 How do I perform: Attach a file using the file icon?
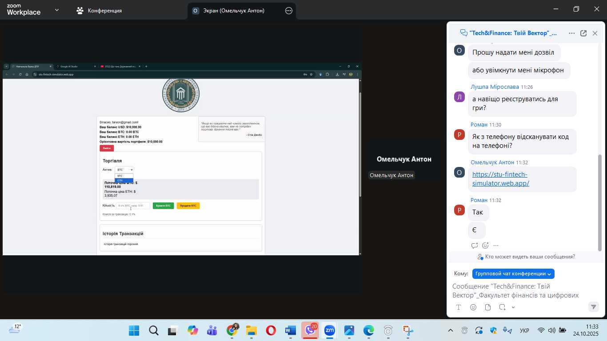488,307
